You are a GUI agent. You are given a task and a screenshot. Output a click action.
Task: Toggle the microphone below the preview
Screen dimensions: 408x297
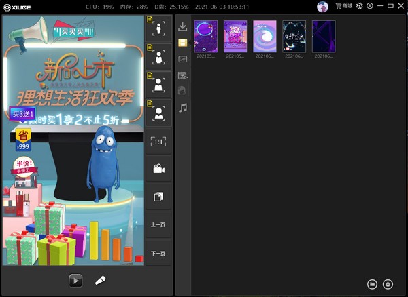(x=100, y=280)
